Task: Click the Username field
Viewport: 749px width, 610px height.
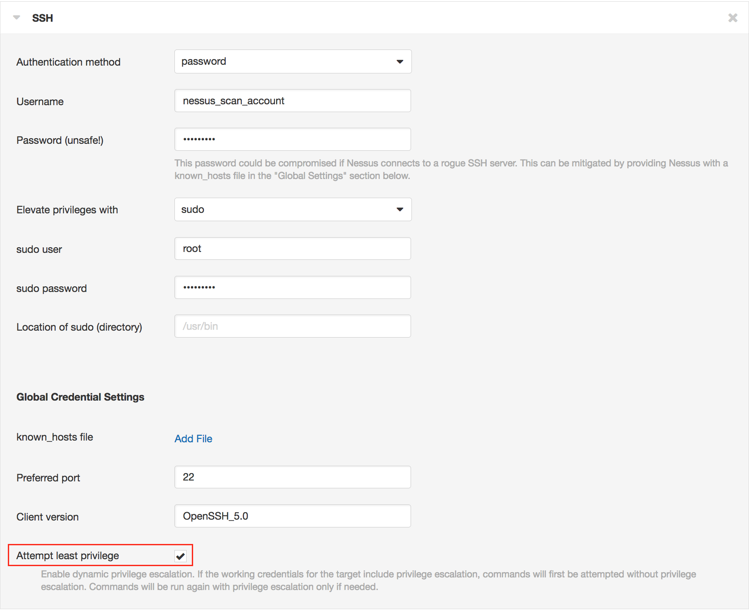Action: (293, 101)
